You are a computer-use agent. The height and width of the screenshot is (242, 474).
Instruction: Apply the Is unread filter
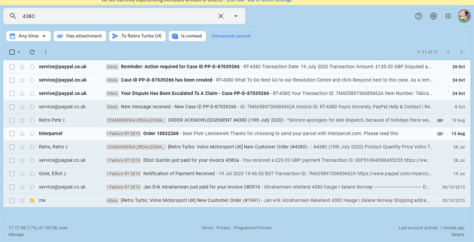tap(187, 36)
